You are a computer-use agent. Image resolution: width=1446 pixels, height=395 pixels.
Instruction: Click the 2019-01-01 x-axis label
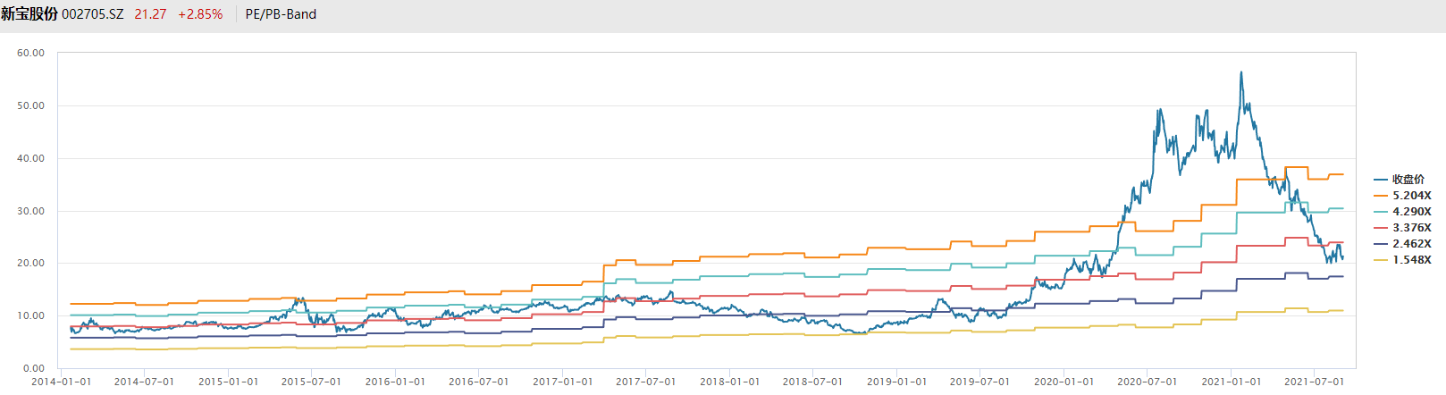pyautogui.click(x=896, y=382)
